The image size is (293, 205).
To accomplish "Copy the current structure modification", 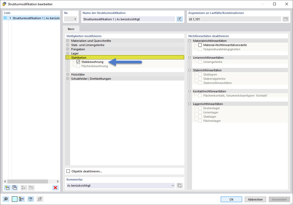I will 15,188.
